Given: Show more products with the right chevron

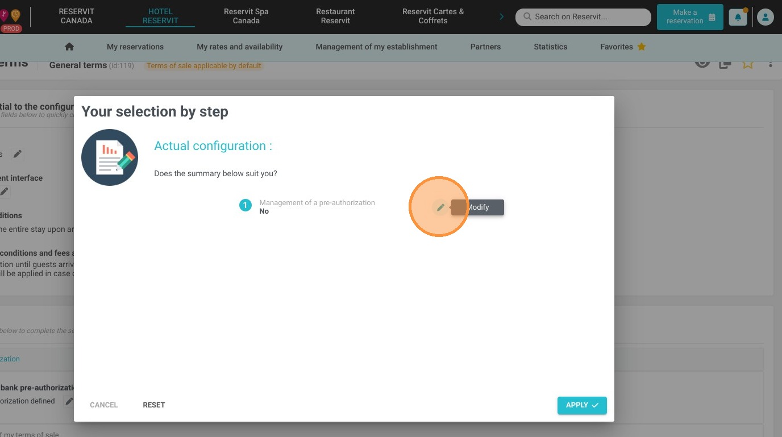Looking at the screenshot, I should 501,16.
